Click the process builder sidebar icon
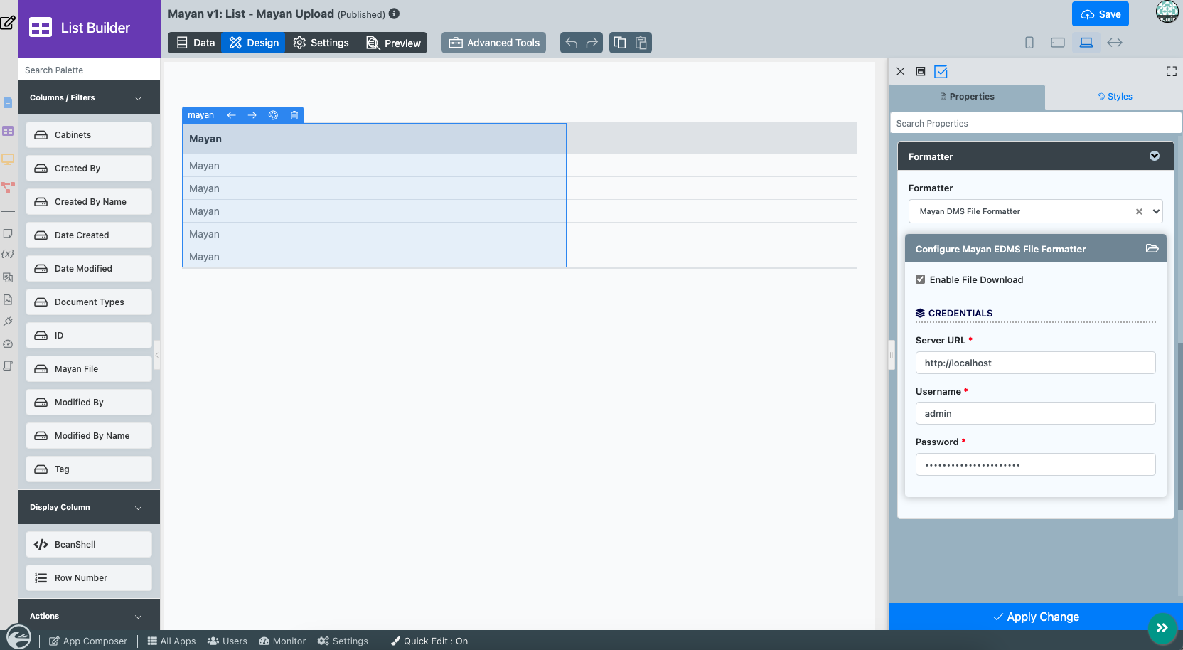Screen dimensions: 1183x650 point(8,188)
